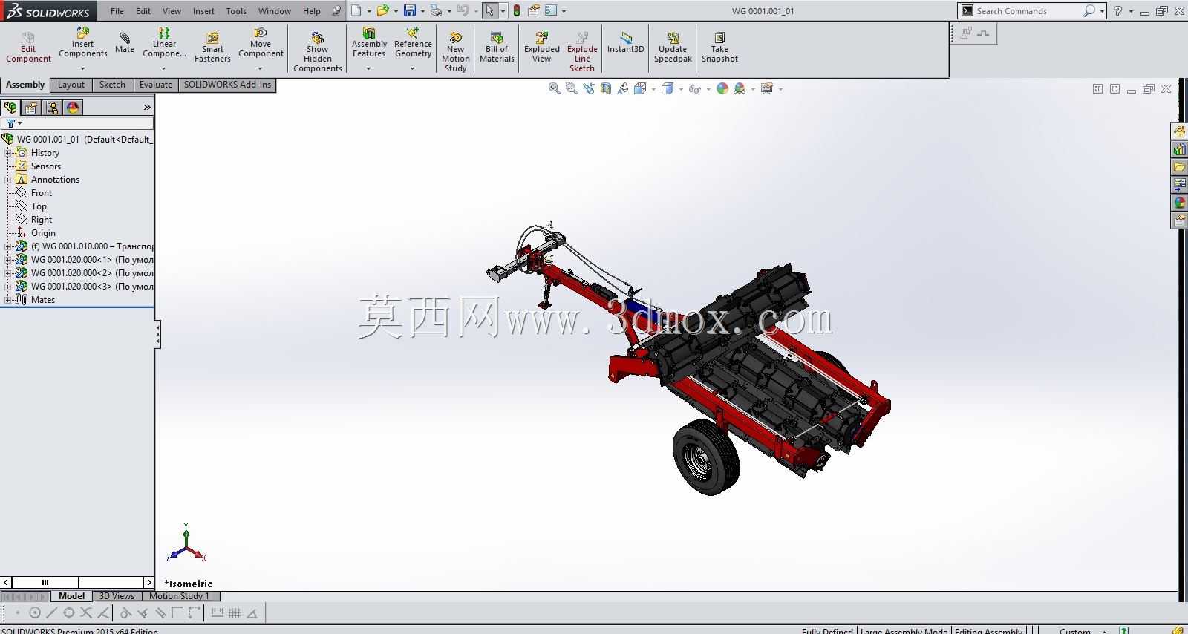Click Edit Appearance color ball icon
The height and width of the screenshot is (634, 1188).
pos(722,88)
